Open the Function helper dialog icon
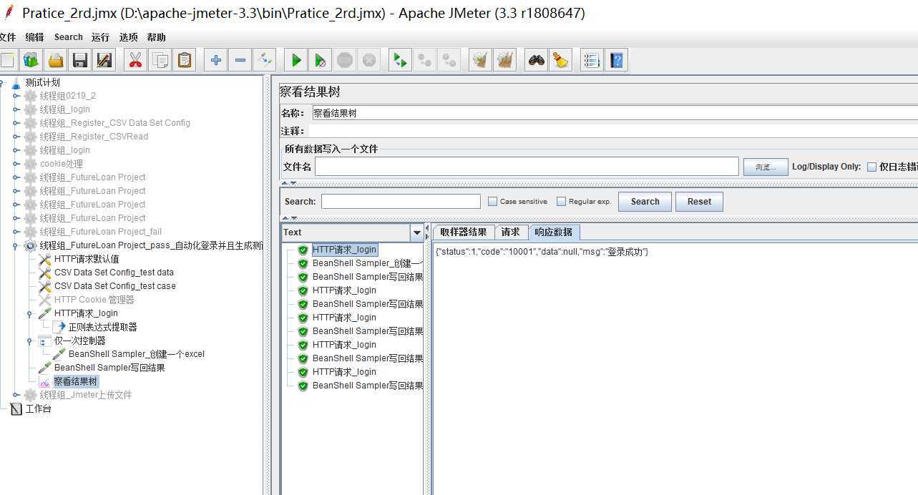This screenshot has width=918, height=495. click(x=591, y=60)
